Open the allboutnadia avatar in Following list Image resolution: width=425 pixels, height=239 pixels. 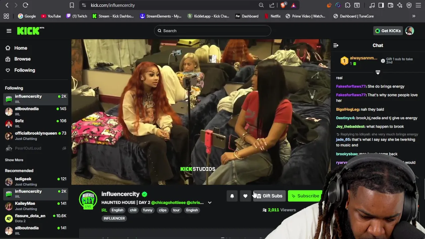(9, 112)
